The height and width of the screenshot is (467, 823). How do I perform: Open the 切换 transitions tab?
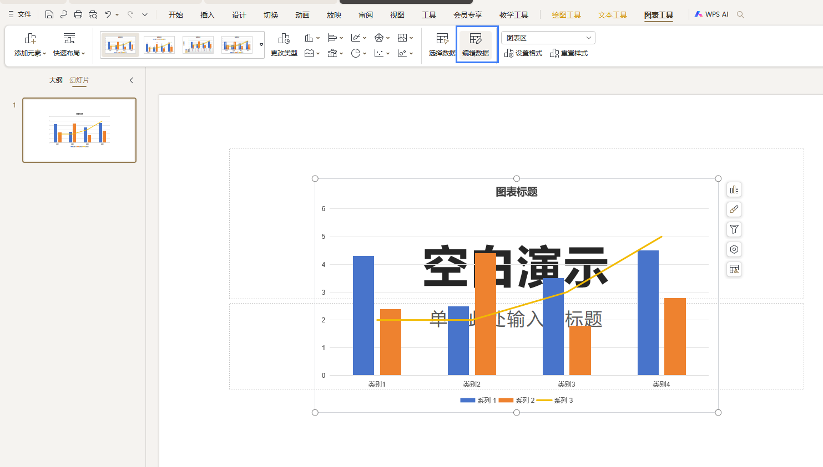pos(271,15)
